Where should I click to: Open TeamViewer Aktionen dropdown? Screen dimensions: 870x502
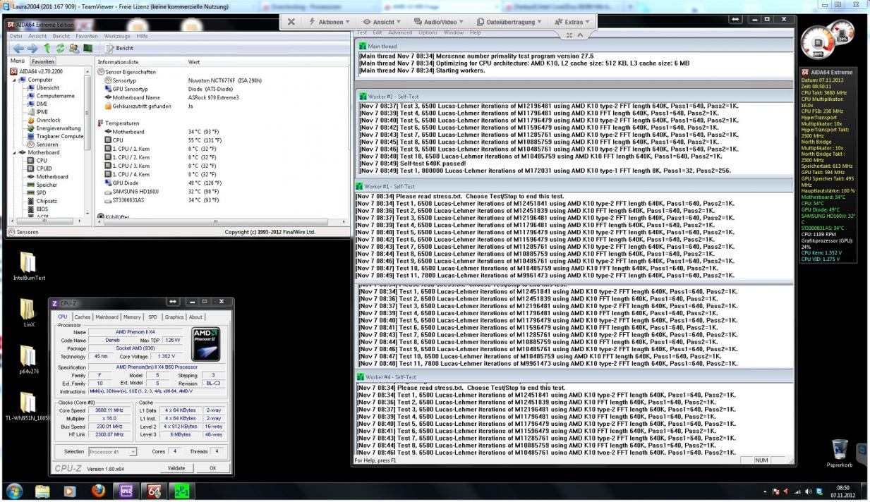click(330, 22)
